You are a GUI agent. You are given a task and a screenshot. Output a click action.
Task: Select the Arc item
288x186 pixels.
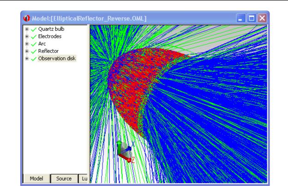coord(42,44)
